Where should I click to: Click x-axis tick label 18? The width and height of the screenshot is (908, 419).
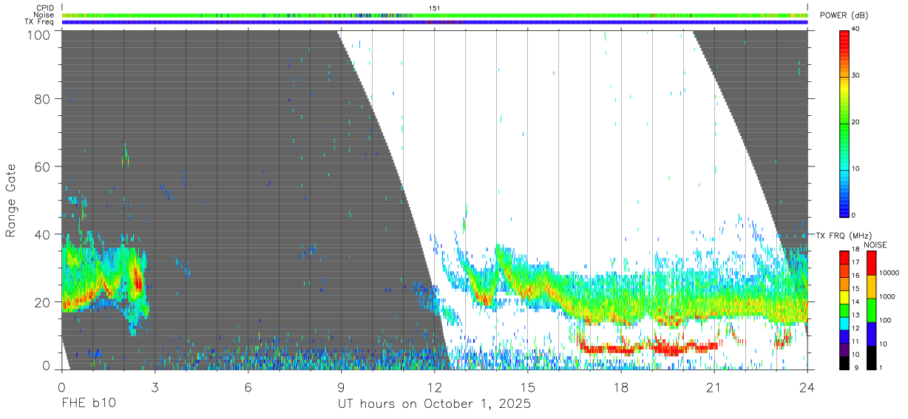coord(620,387)
